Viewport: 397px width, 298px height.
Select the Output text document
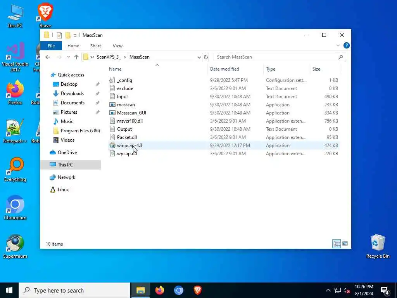pos(124,129)
